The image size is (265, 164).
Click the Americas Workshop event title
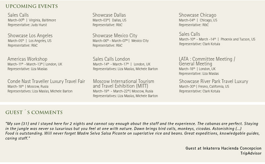[x=27, y=59]
